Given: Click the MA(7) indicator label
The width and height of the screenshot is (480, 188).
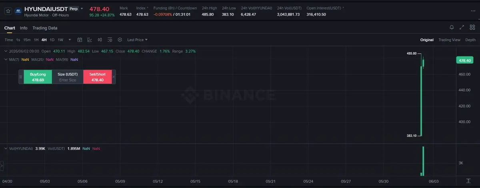Looking at the screenshot, I should pyautogui.click(x=14, y=59).
